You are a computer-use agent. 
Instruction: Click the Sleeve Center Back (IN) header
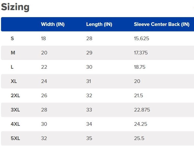pos(161,24)
